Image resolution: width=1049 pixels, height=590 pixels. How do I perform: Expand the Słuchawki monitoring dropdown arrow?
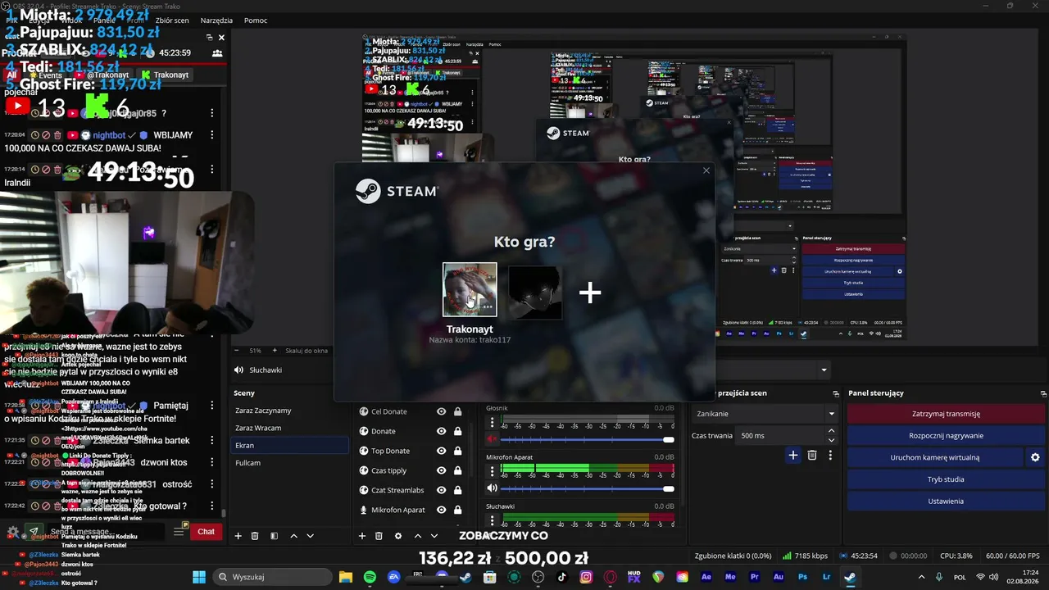coord(824,370)
